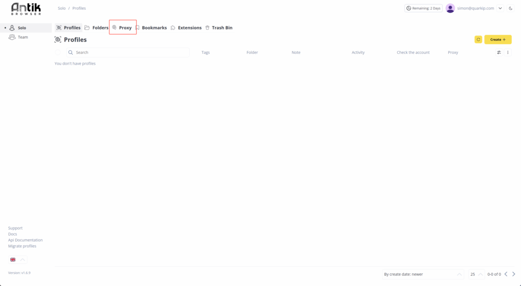Screen dimensions: 521x286
Task: Click the clock icon in the Remaining badge
Action: [409, 8]
